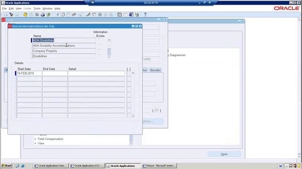Screen dimensions: 302x169
Task: Click the Translations globe toolbar icon
Action: (100, 15)
